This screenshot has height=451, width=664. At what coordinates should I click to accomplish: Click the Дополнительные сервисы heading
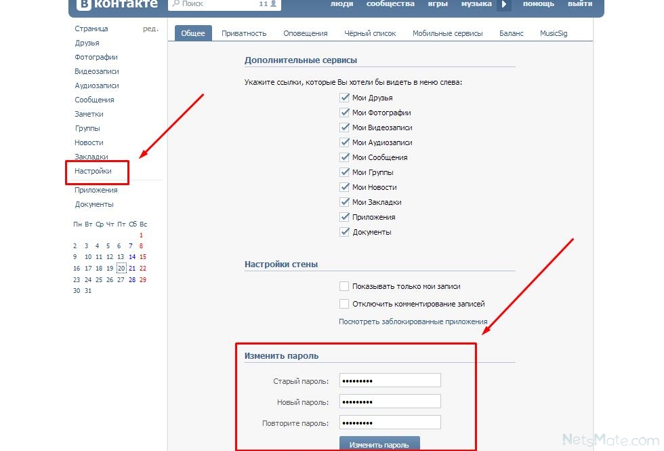pos(301,60)
